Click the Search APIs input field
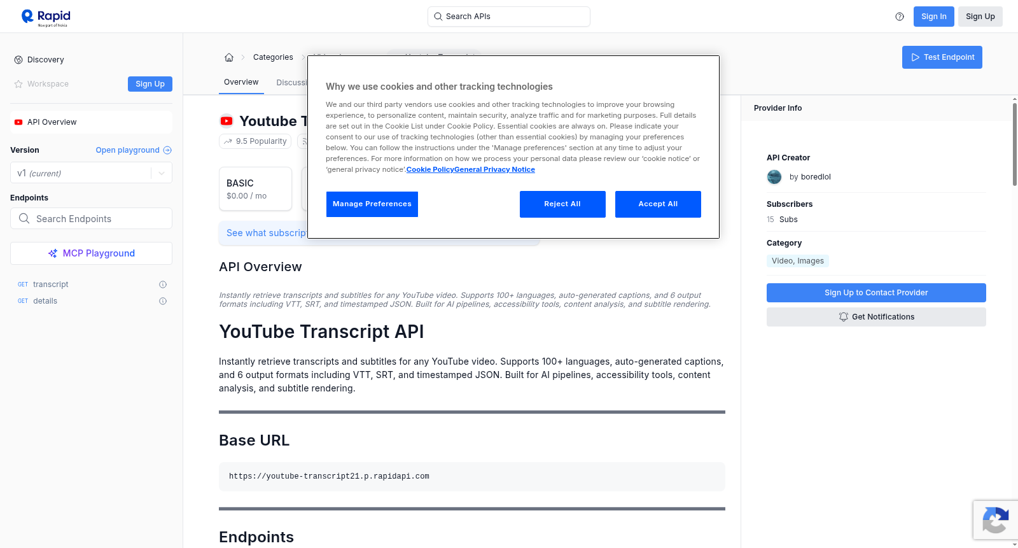Viewport: 1018px width, 548px height. 509,17
